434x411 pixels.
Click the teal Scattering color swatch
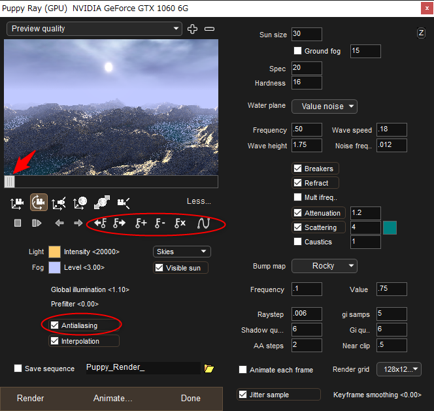390,227
